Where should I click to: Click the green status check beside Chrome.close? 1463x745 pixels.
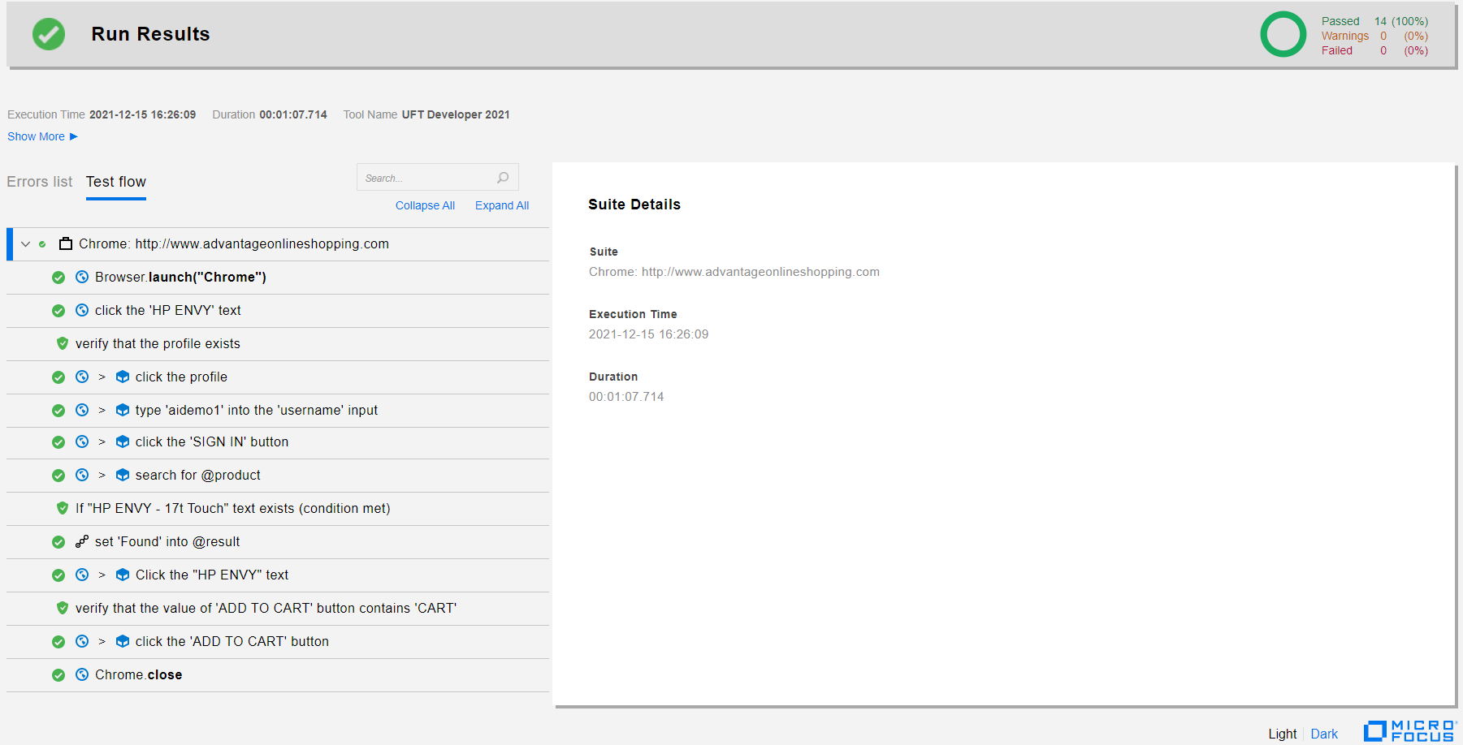58,675
